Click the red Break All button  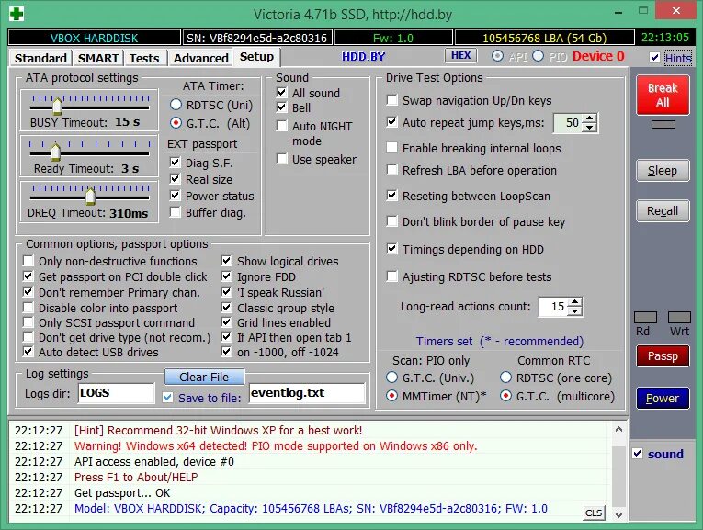coord(663,95)
